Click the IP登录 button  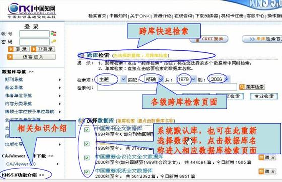(x=43, y=49)
